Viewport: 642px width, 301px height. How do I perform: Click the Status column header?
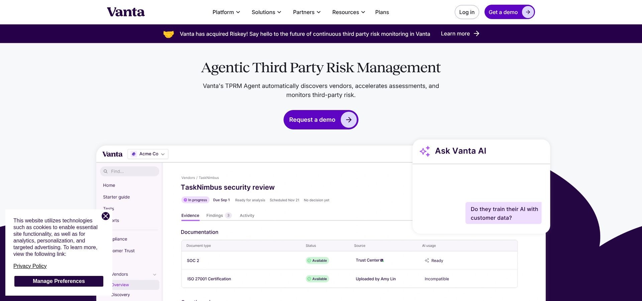tap(311, 246)
